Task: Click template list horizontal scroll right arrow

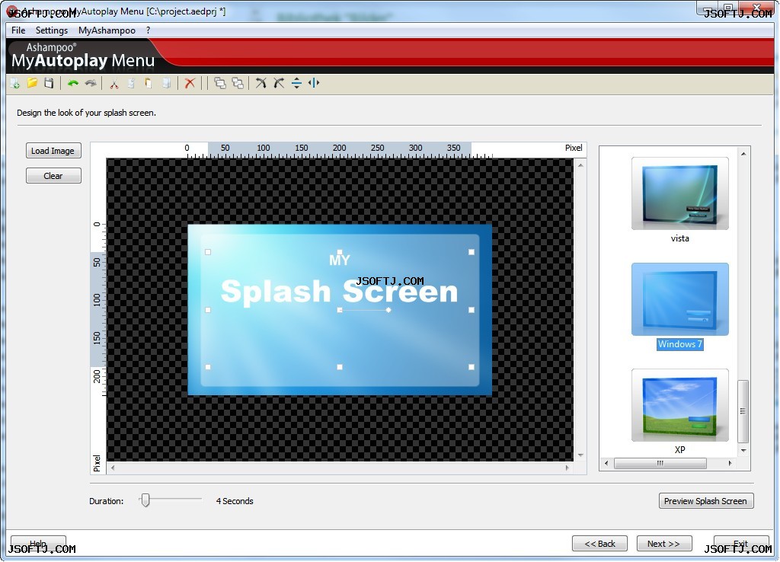Action: [x=730, y=464]
